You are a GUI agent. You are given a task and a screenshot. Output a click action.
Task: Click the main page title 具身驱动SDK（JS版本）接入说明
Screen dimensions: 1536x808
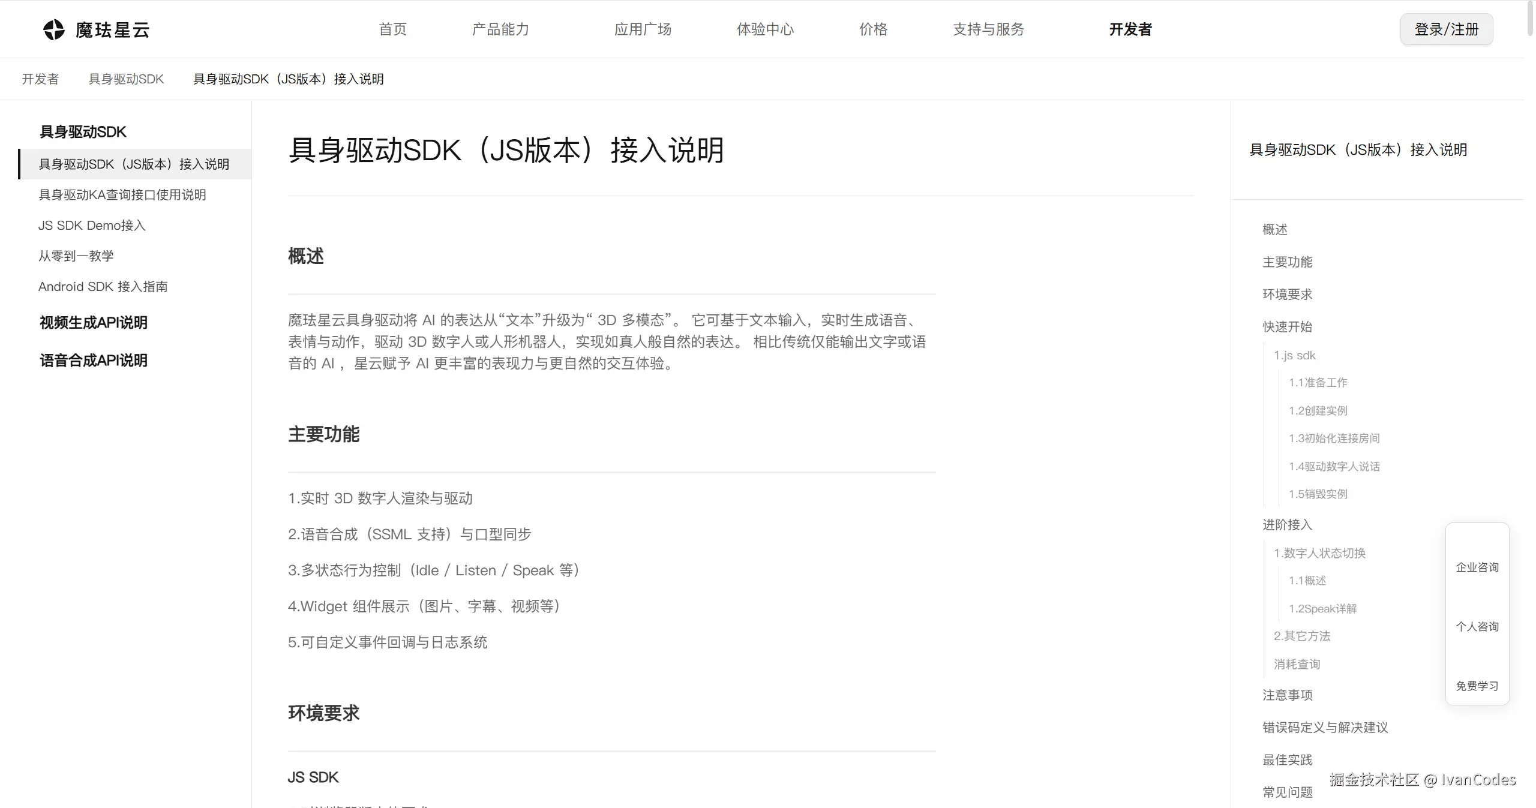[506, 150]
